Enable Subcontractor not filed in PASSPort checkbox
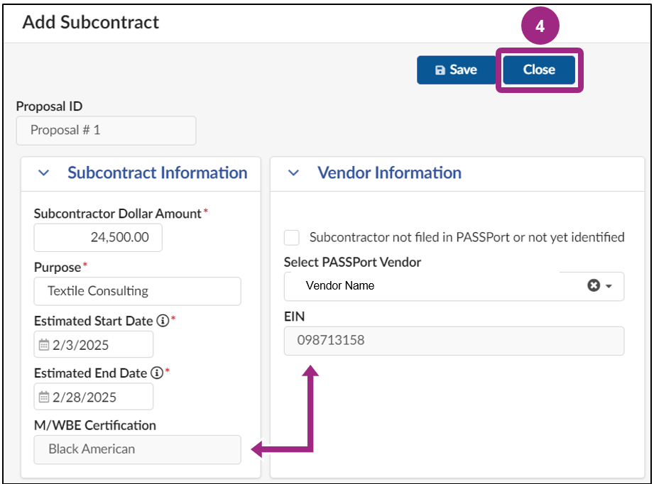The image size is (654, 484). [x=293, y=237]
